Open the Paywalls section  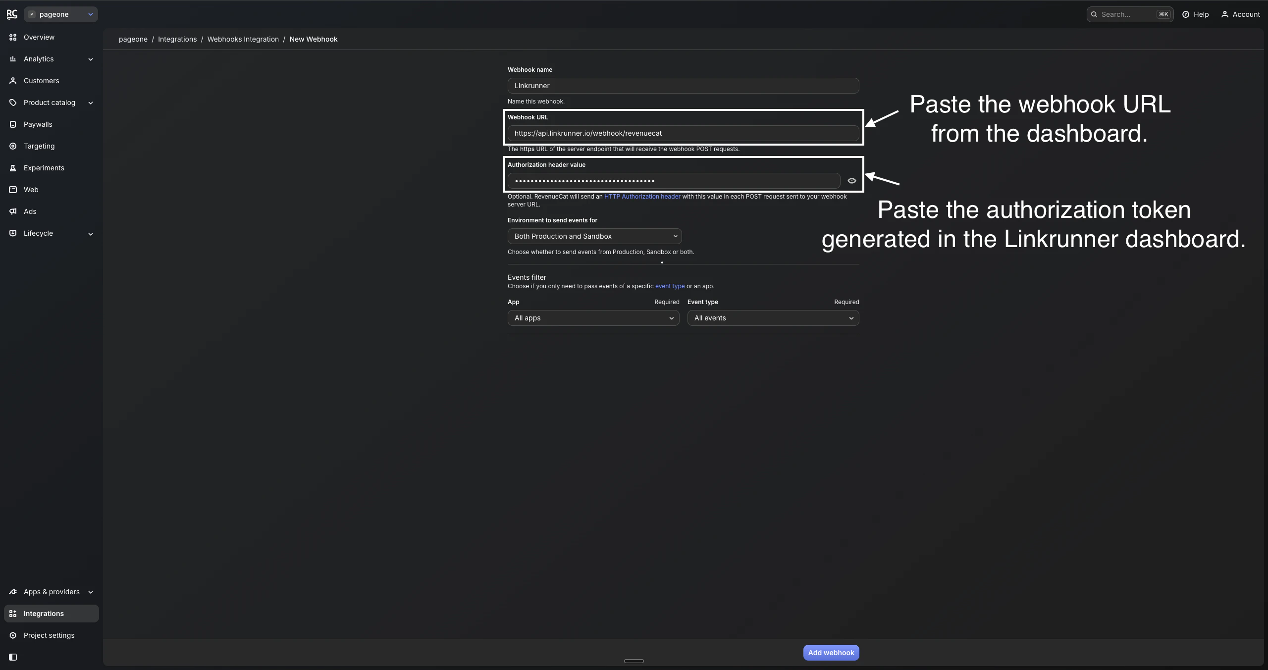tap(38, 124)
